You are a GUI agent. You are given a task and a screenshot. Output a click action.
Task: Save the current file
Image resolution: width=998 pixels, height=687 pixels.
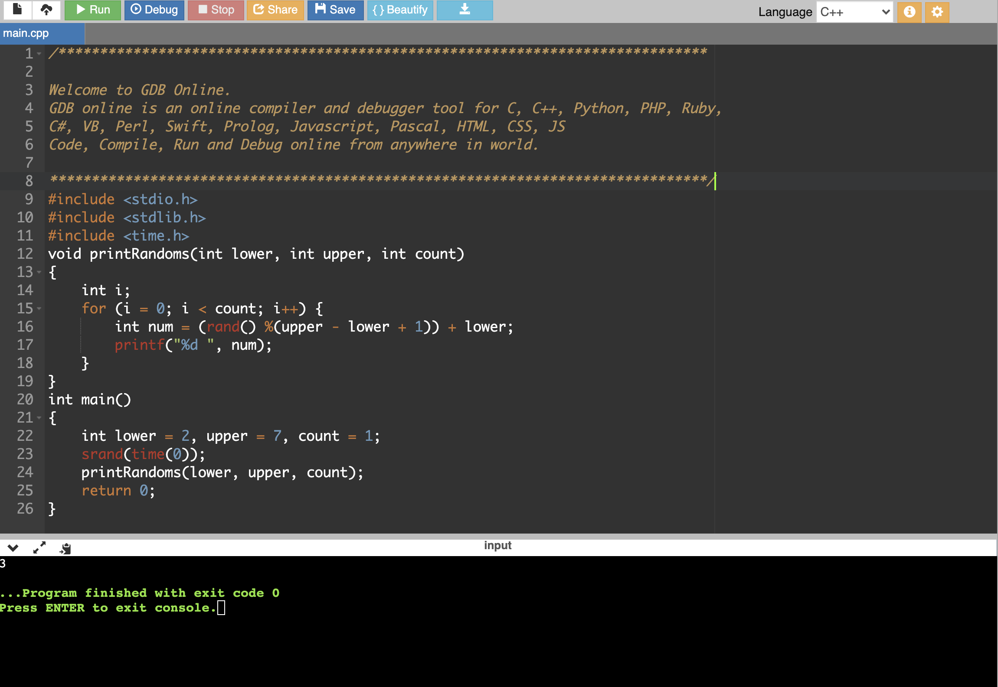coord(335,10)
